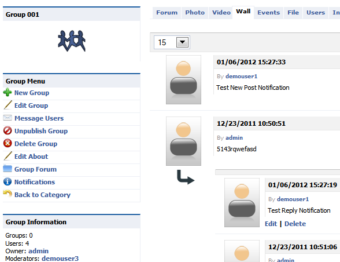Click the folder icon for Group Forum
Image resolution: width=340 pixels, height=262 pixels.
(x=8, y=169)
